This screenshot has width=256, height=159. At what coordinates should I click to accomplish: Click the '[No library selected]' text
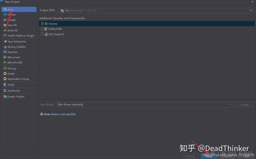click(x=70, y=104)
